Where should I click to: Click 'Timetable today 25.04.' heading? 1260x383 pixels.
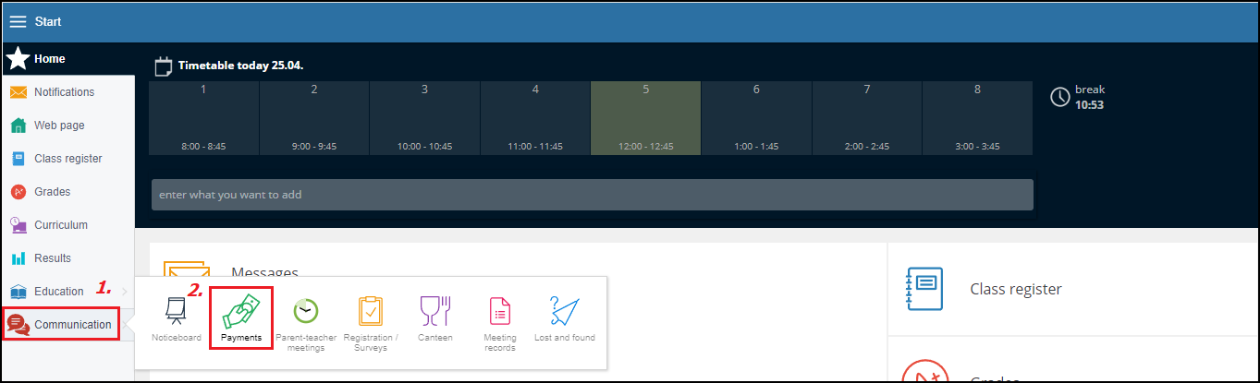point(241,66)
